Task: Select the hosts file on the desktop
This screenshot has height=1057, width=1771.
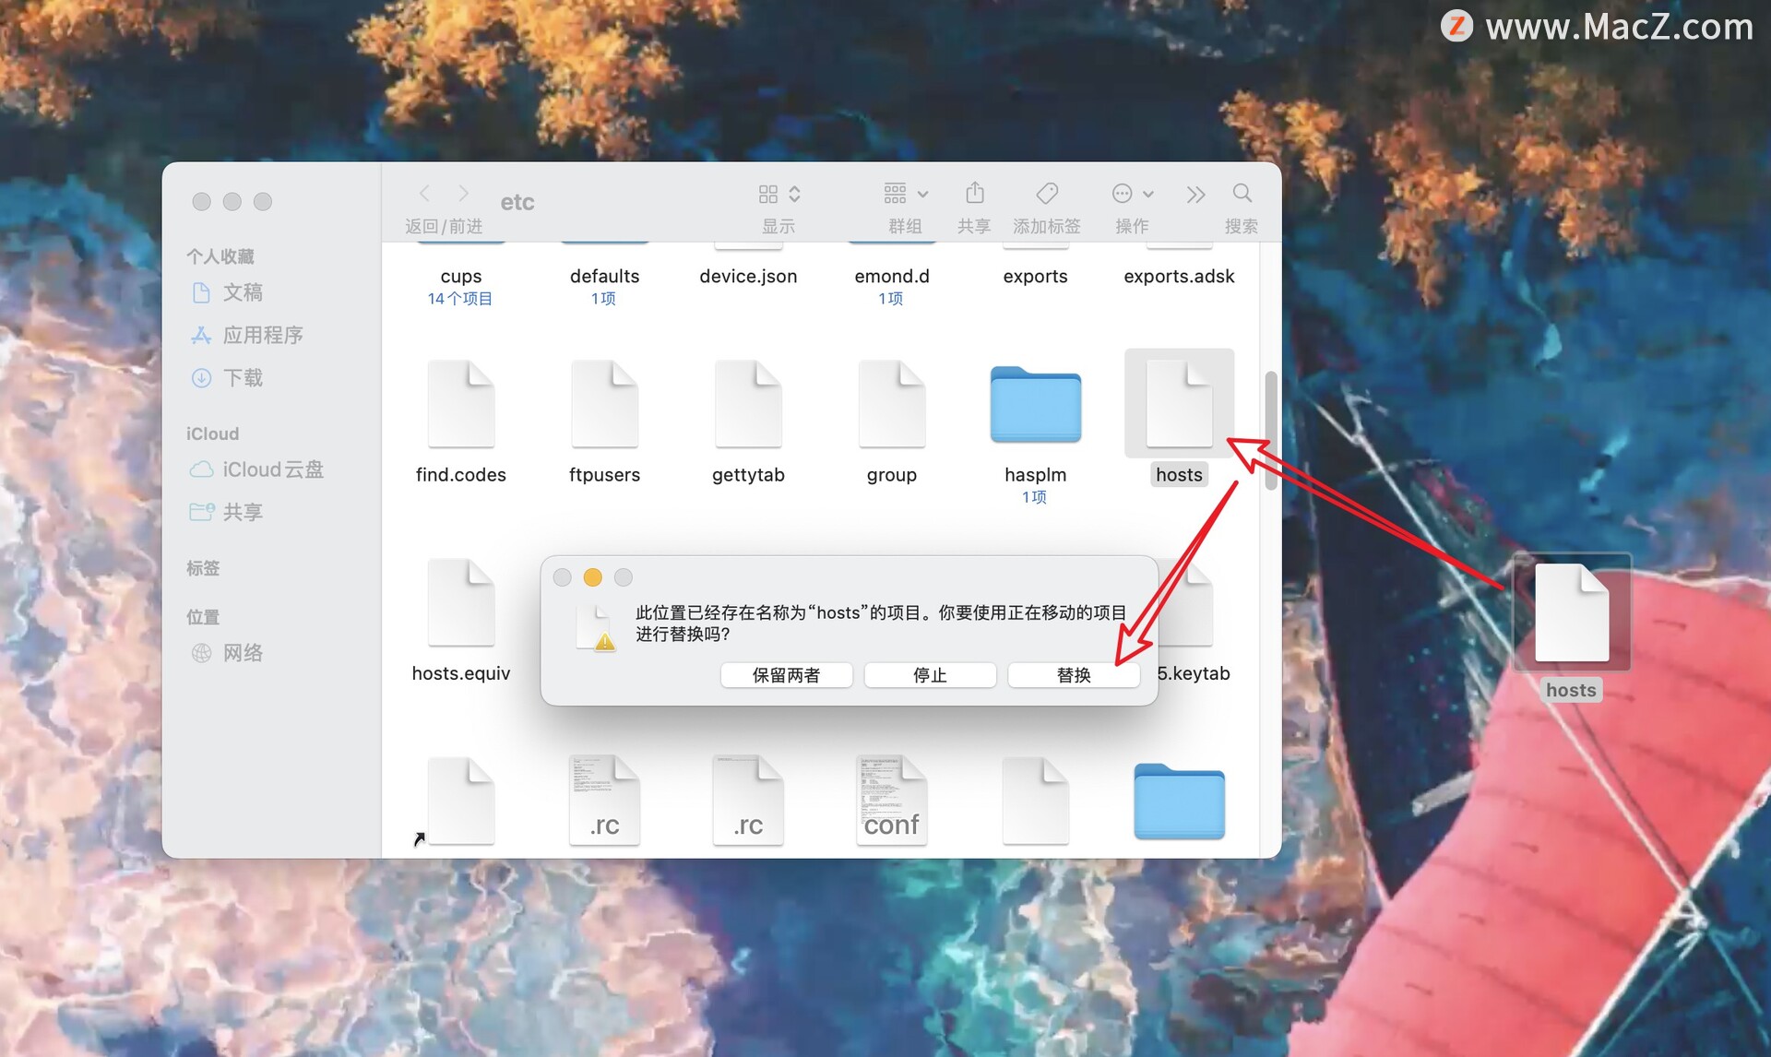Action: coord(1571,612)
